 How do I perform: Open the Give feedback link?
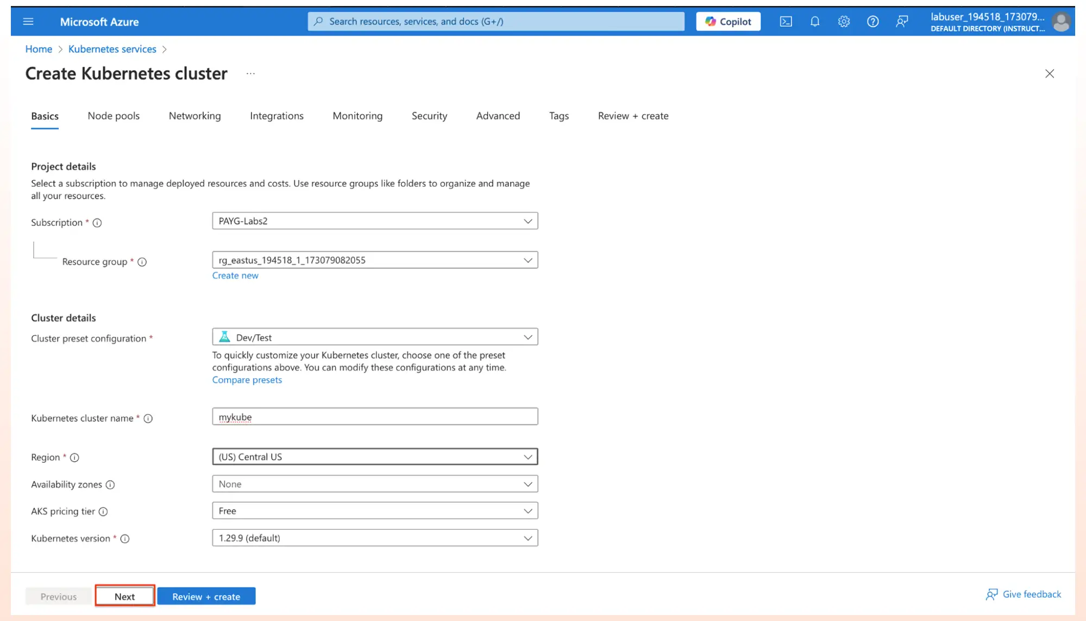(x=1023, y=594)
